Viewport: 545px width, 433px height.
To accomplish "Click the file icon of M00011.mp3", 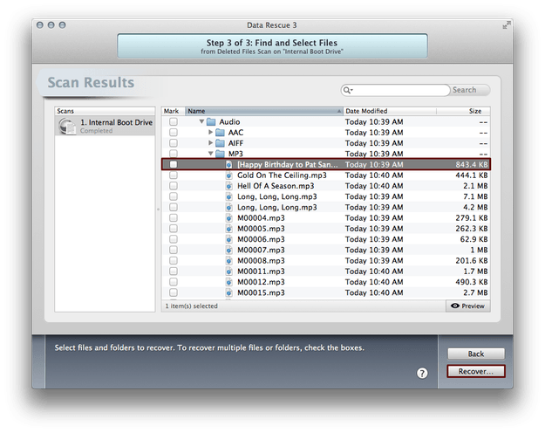I will pyautogui.click(x=228, y=271).
